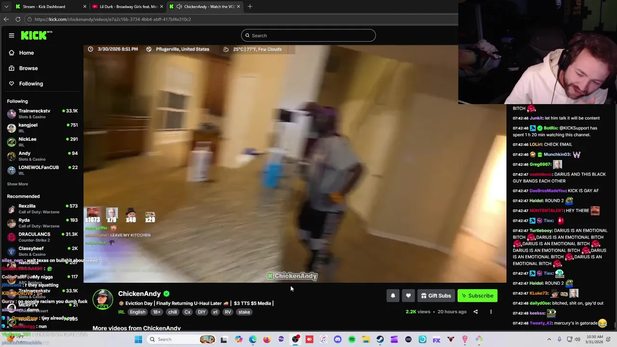The image size is (617, 347).
Task: Click the ChickenAndy channel avatar
Action: pos(103,299)
